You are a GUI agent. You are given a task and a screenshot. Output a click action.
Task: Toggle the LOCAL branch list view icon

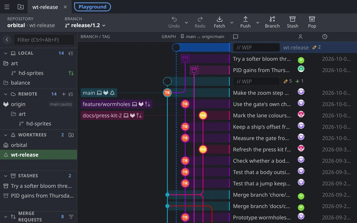(x=71, y=53)
